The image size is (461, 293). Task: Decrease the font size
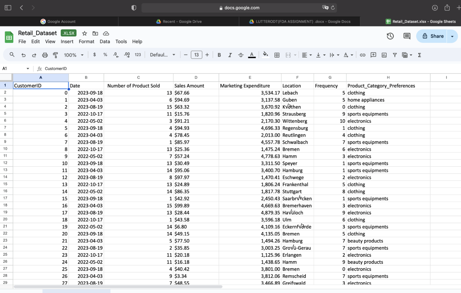[x=186, y=55]
